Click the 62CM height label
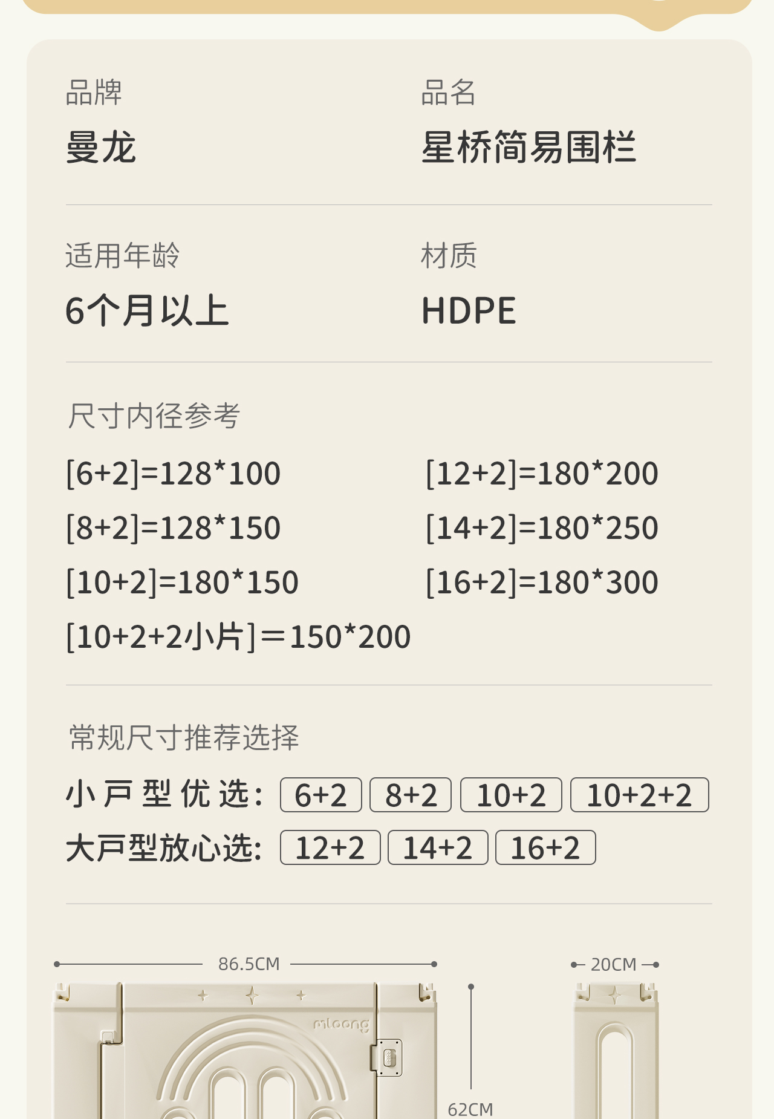Viewport: 774px width, 1119px height. click(470, 1109)
